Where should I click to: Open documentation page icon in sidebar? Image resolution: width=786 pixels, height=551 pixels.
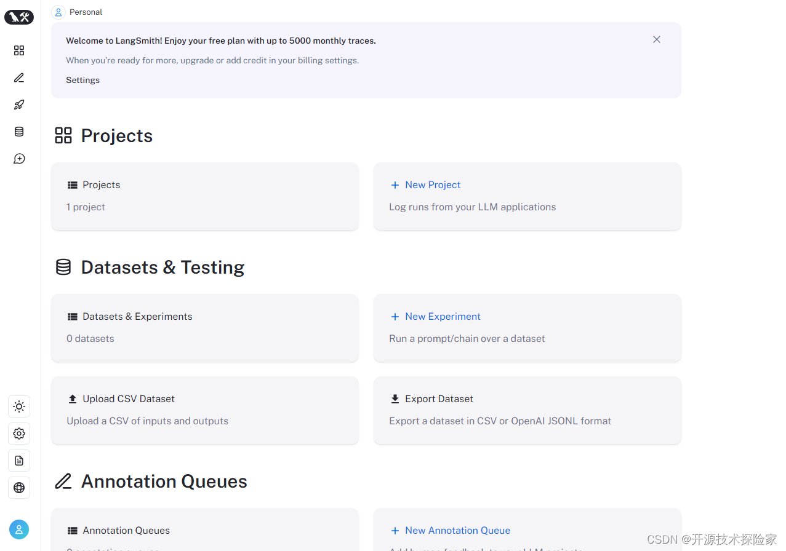coord(19,461)
